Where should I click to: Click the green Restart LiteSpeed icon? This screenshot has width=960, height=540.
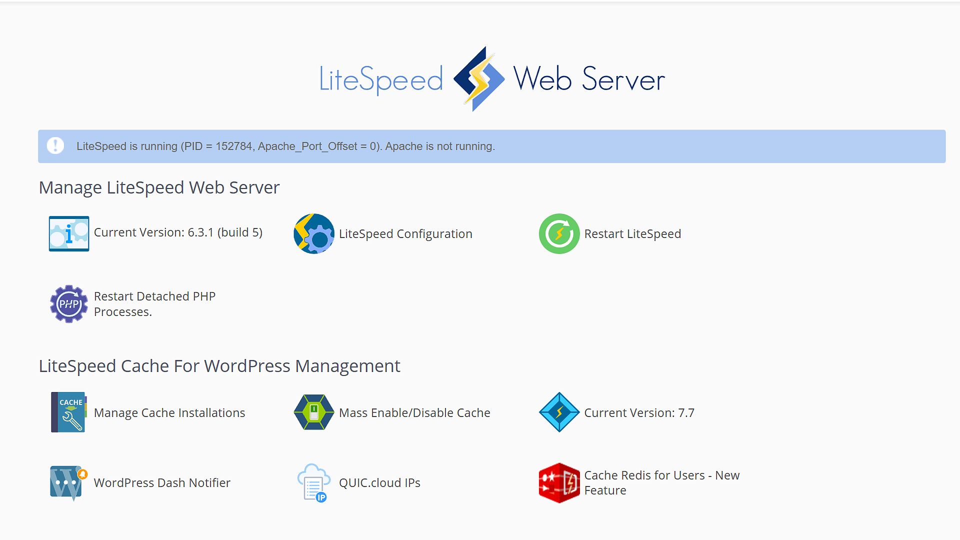559,233
